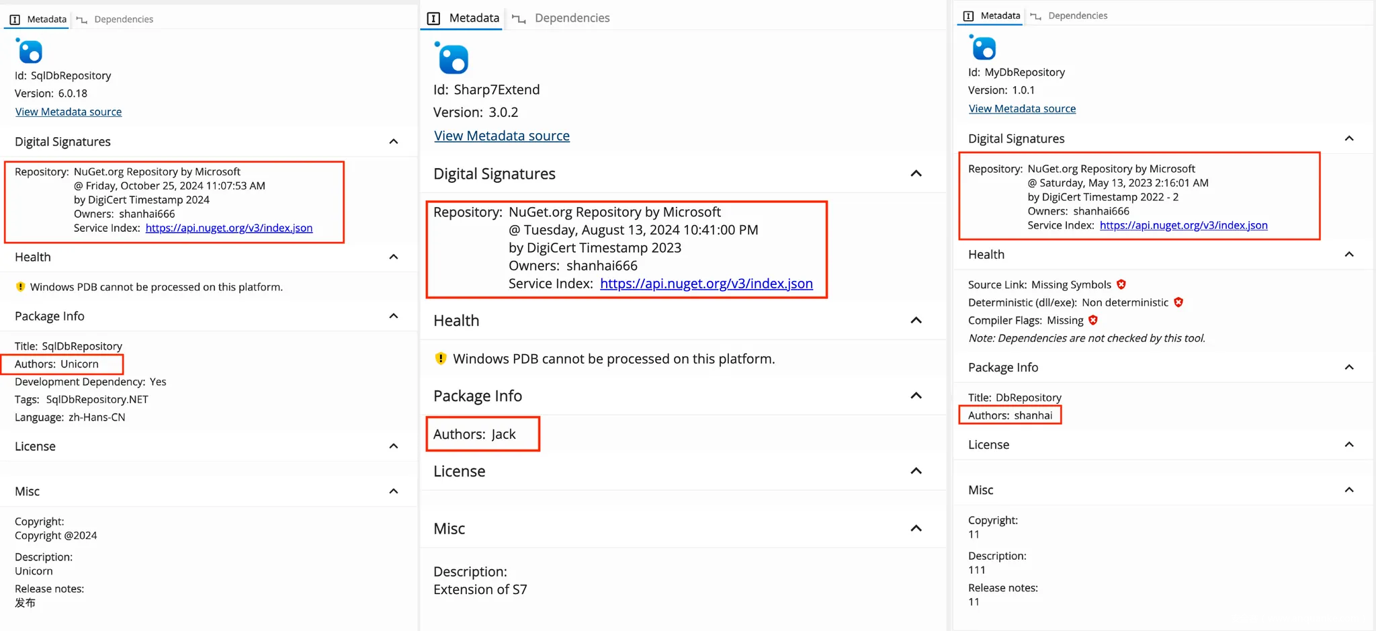Collapse Health section in Sharp7Extend panel

[916, 321]
